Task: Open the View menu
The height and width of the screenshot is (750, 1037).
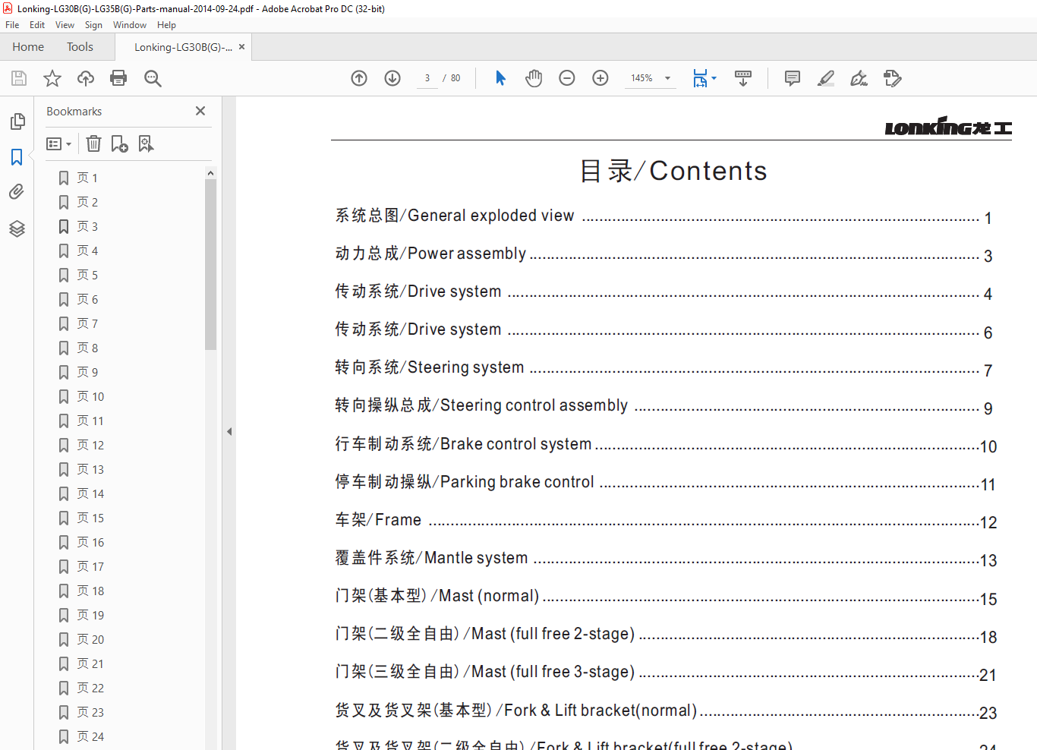Action: [x=65, y=25]
